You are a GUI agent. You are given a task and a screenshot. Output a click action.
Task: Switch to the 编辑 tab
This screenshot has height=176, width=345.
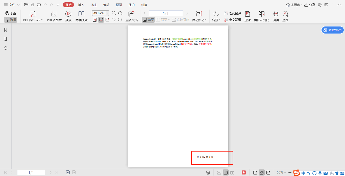pyautogui.click(x=106, y=5)
